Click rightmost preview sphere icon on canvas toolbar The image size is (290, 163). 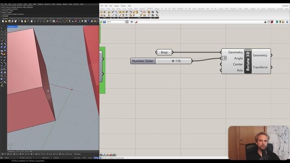pos(287,22)
